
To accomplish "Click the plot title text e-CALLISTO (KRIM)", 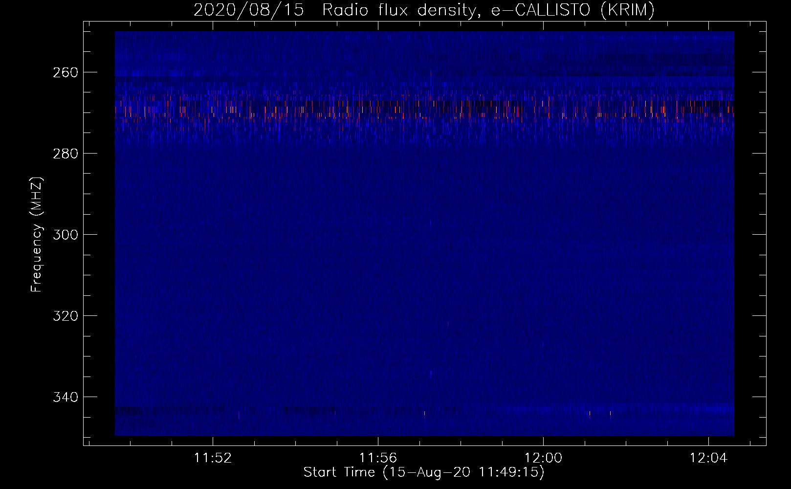I will [572, 10].
